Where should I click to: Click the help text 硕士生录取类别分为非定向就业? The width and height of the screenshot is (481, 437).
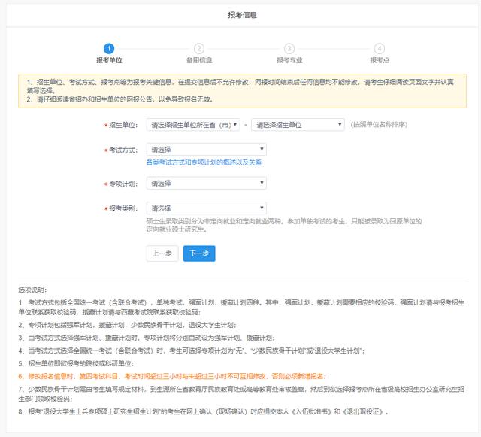(x=284, y=225)
